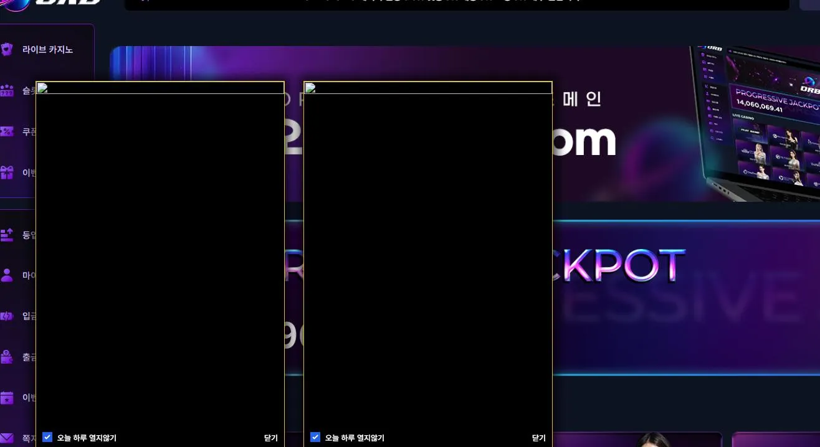Open the calendar star event icon
The width and height of the screenshot is (820, 447).
click(7, 398)
